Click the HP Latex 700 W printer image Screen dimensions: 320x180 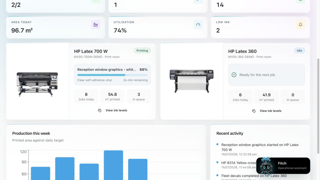coord(37,84)
